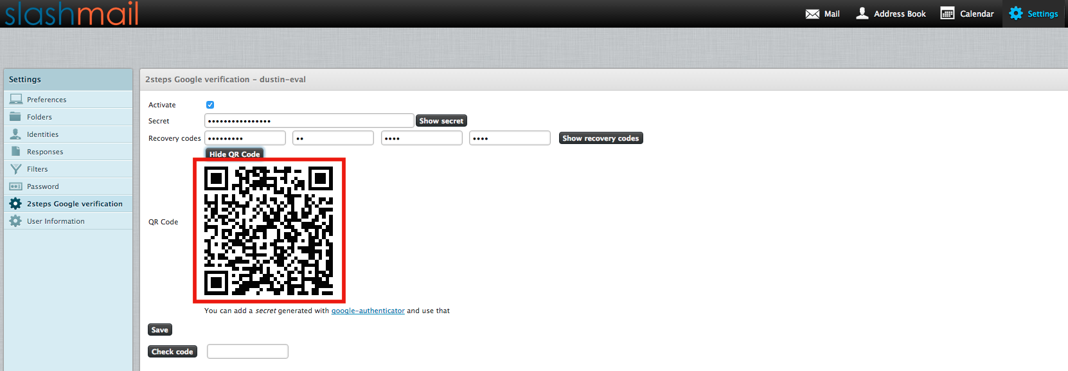The height and width of the screenshot is (371, 1068).
Task: Click the Responses document icon
Action: [x=15, y=151]
